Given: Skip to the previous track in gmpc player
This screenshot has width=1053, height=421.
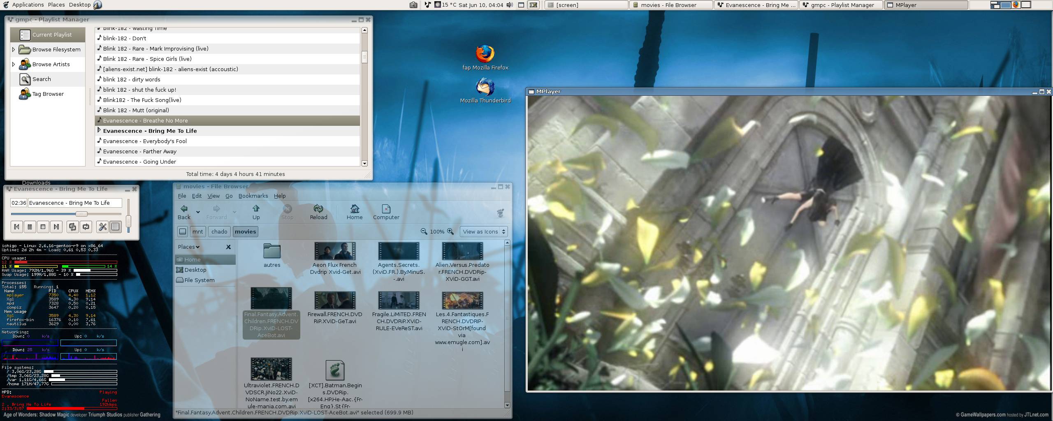Looking at the screenshot, I should pos(17,227).
